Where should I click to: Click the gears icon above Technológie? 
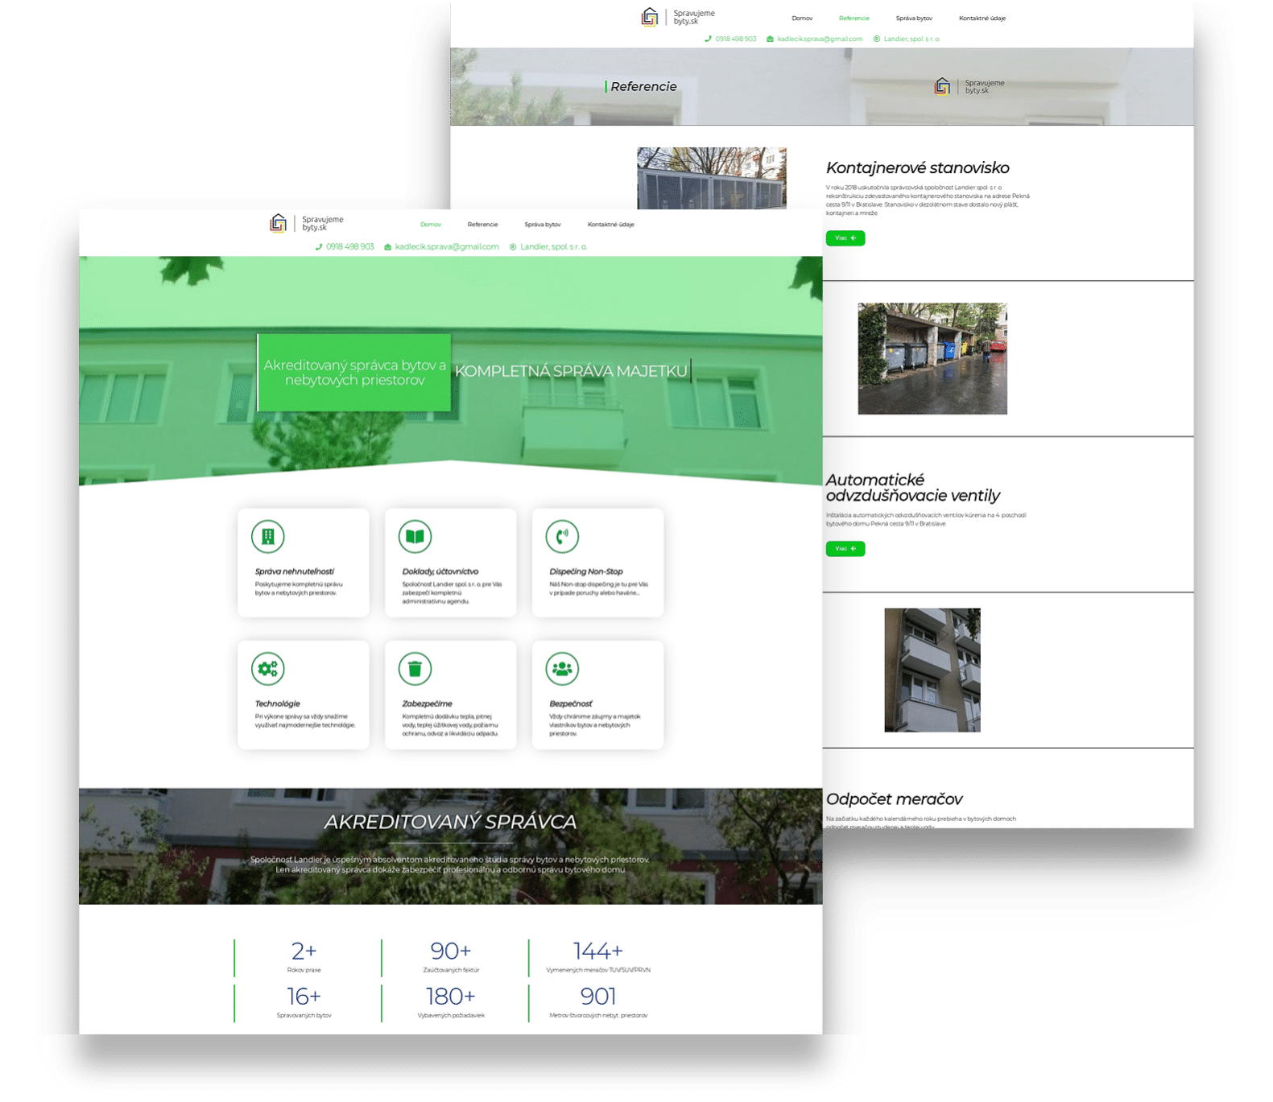[267, 668]
